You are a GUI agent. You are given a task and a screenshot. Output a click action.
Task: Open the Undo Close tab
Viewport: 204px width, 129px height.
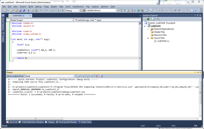pyautogui.click(x=85, y=122)
